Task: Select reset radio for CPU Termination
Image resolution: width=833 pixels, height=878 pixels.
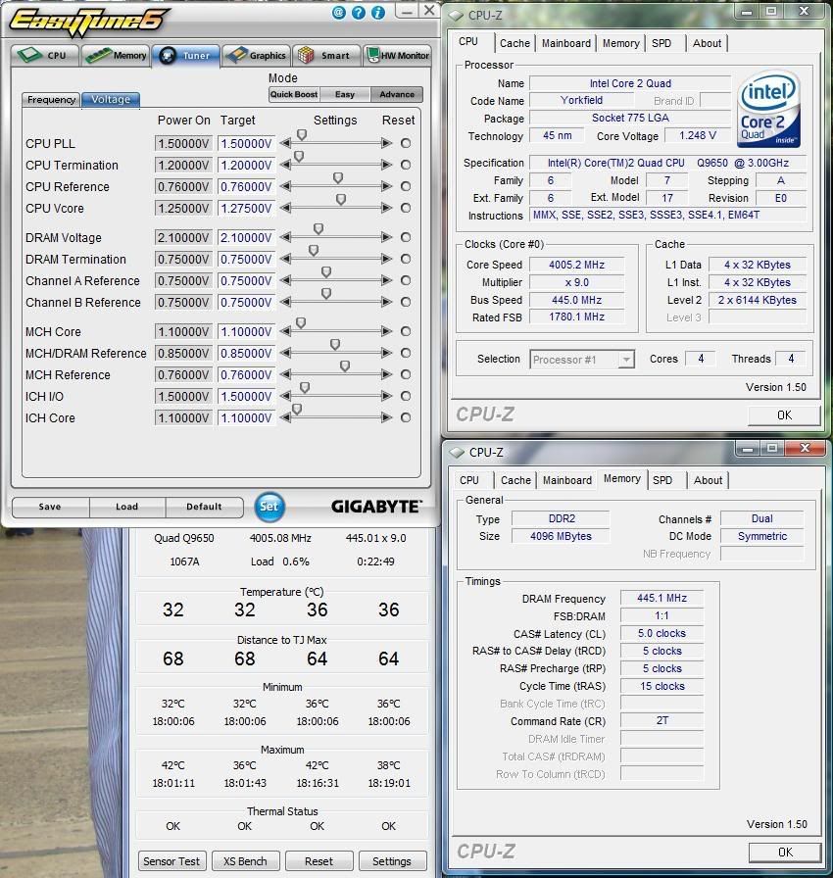Action: (x=406, y=165)
